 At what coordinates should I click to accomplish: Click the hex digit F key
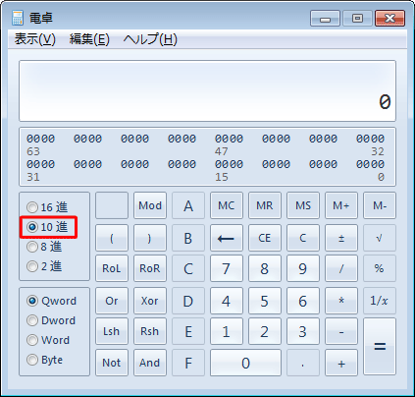[x=188, y=363]
